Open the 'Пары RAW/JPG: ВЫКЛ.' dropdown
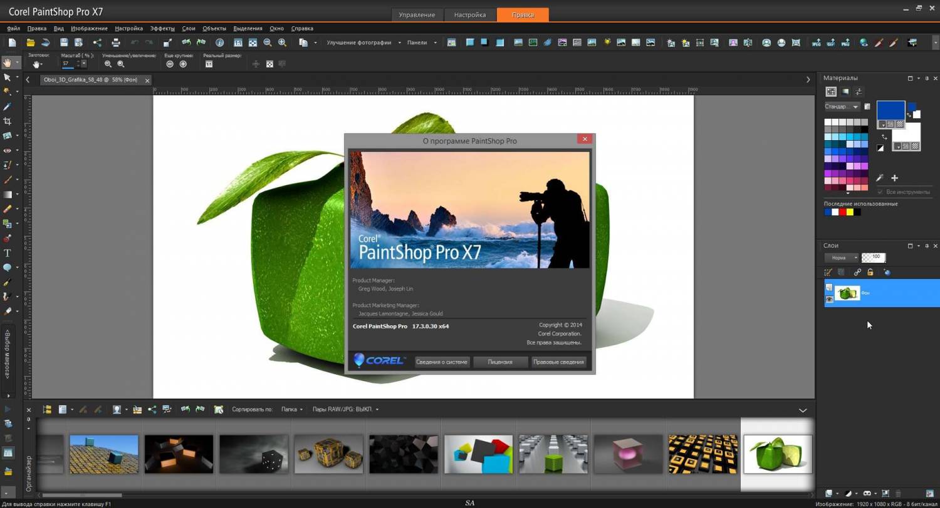The width and height of the screenshot is (940, 508). (x=345, y=409)
